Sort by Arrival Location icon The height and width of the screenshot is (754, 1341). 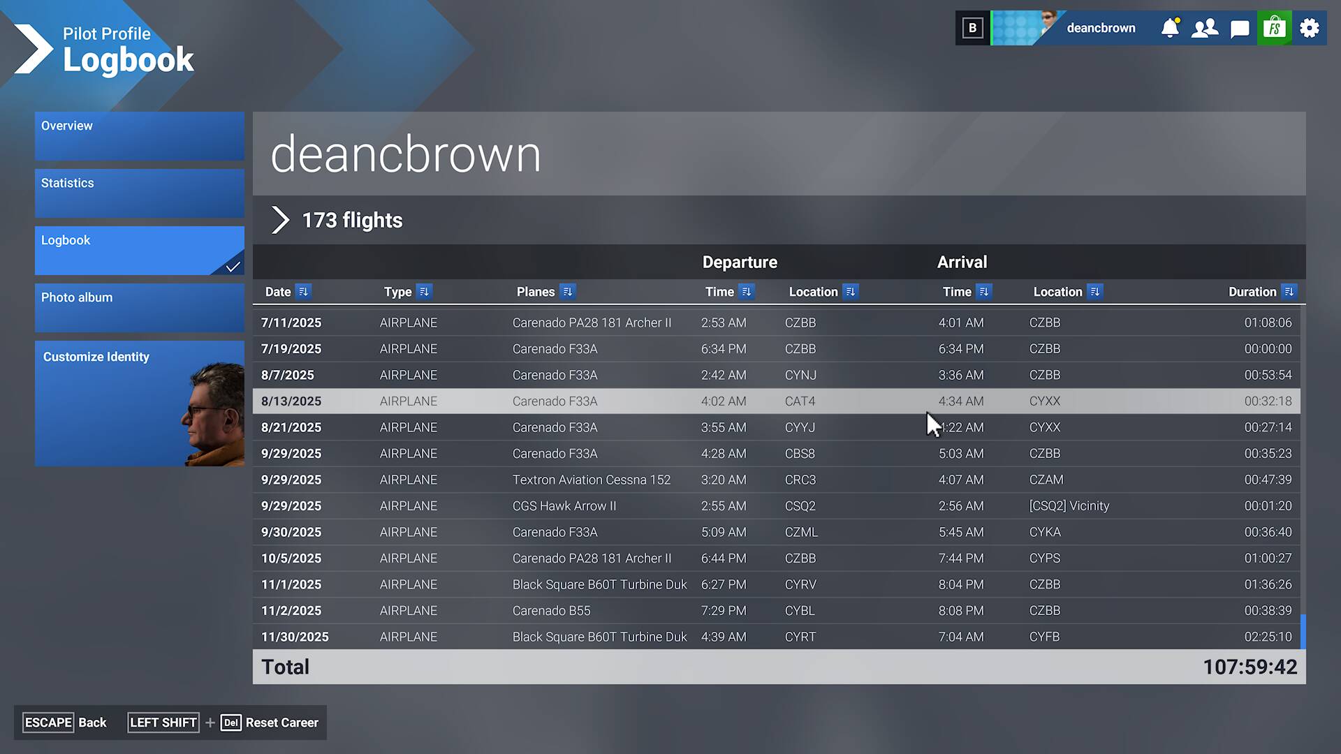pyautogui.click(x=1094, y=292)
